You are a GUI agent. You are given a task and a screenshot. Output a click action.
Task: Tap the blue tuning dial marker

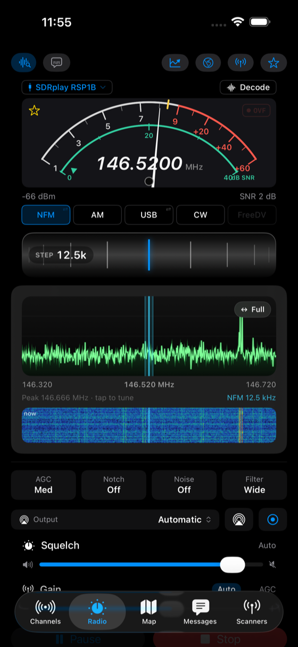point(149,254)
